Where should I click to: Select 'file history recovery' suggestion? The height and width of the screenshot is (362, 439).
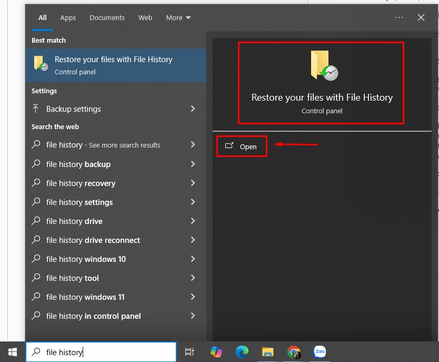(116, 183)
